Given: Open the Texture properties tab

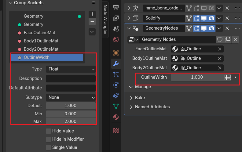Looking at the screenshot, I should (116, 130).
